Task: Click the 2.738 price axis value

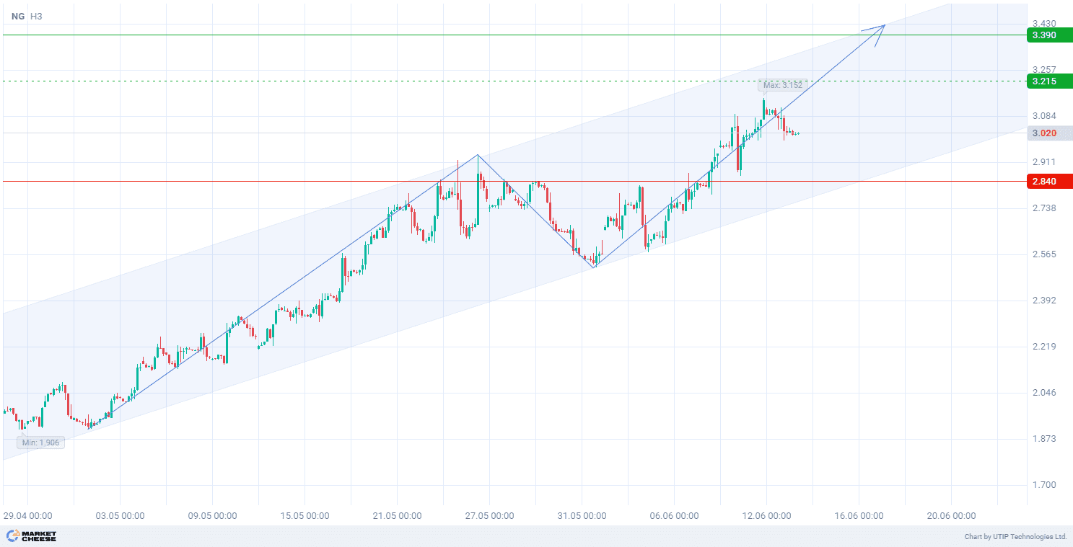Action: [x=1044, y=208]
